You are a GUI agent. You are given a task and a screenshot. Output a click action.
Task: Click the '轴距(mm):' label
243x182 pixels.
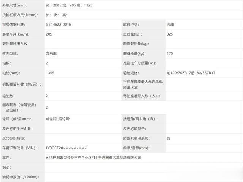(x=11, y=73)
